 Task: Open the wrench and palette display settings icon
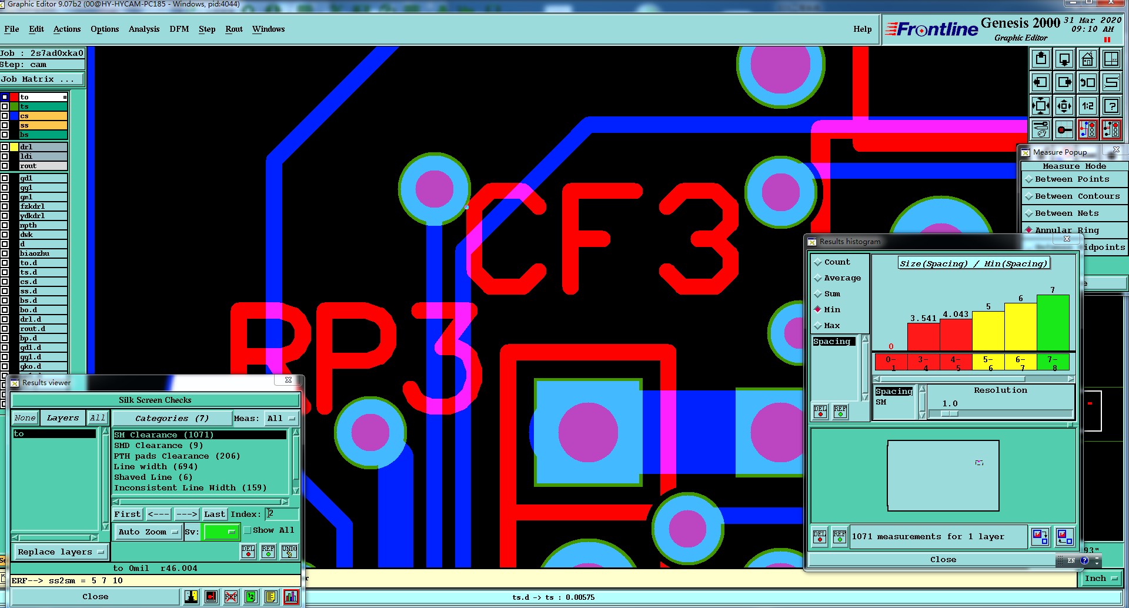tap(1041, 129)
